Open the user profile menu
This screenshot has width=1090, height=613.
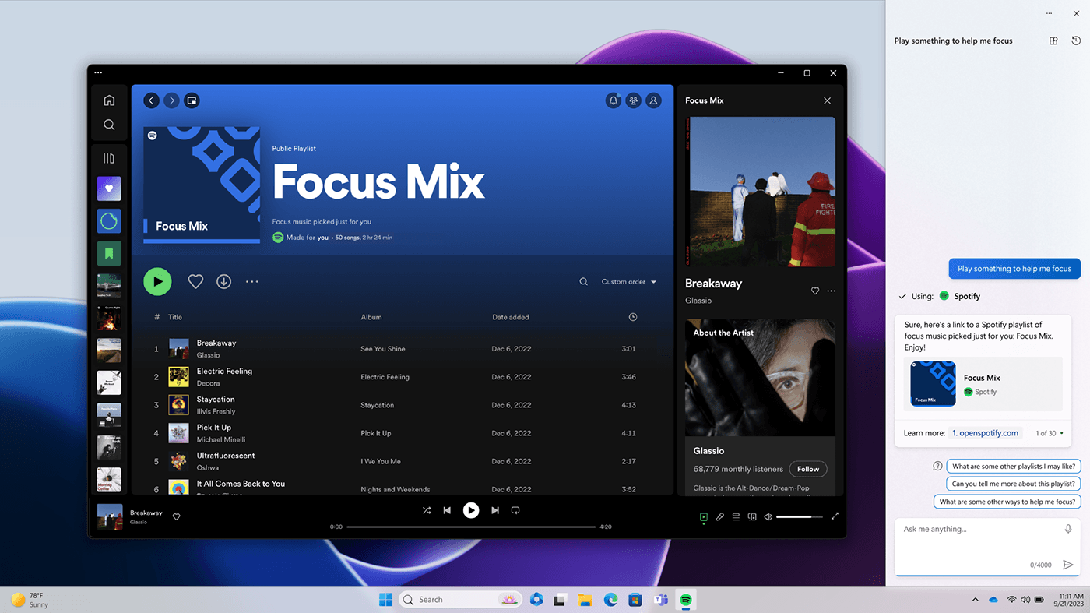654,100
